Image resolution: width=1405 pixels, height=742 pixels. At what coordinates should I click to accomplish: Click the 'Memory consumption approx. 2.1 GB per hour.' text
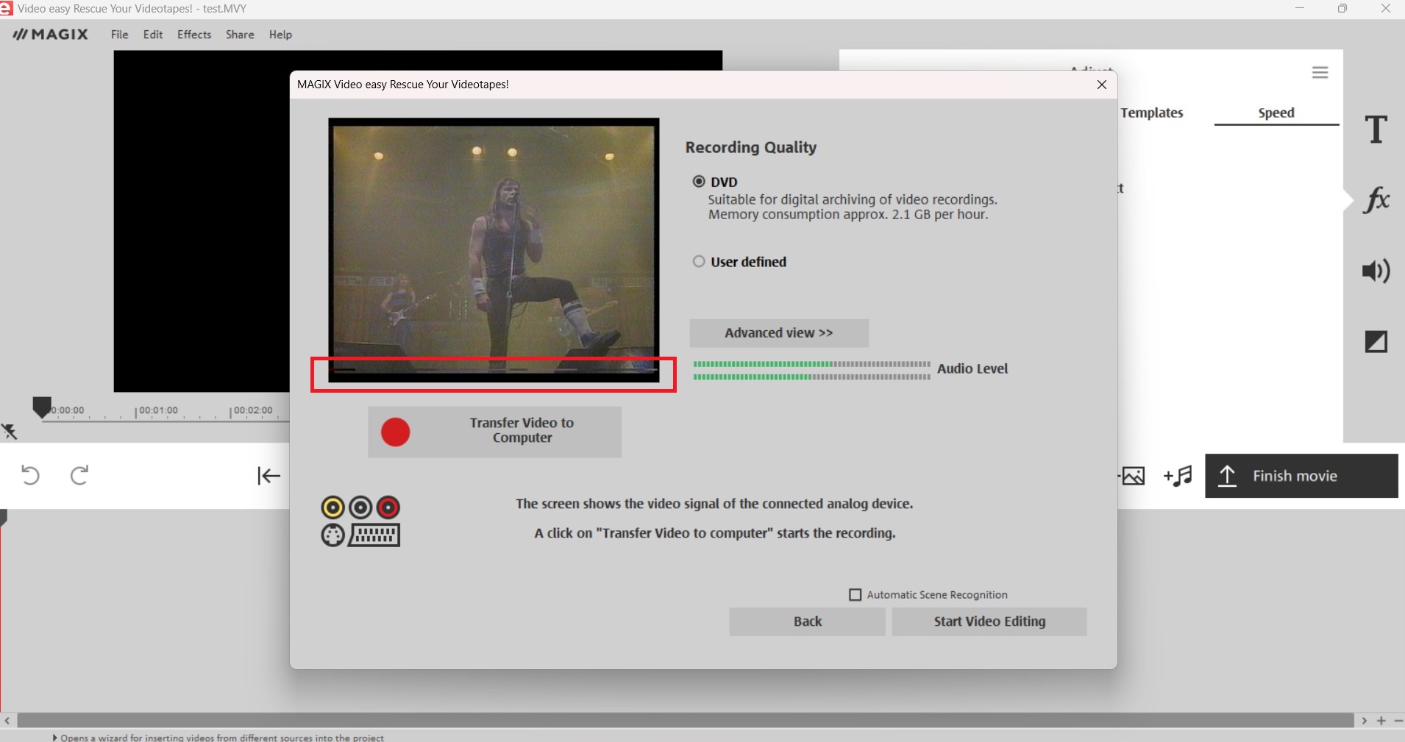click(x=848, y=215)
